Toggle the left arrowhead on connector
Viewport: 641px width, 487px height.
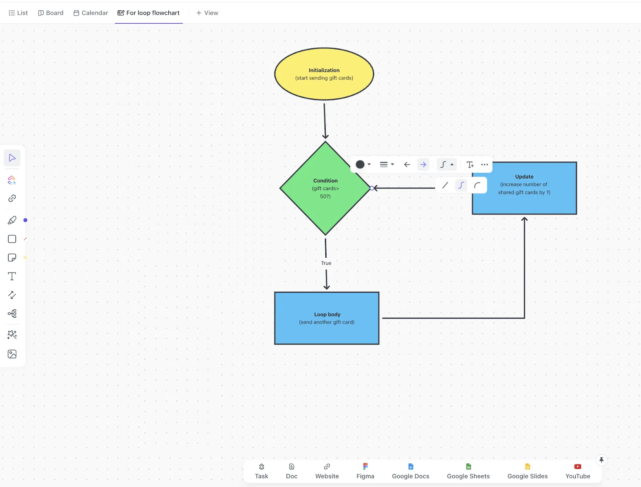[x=407, y=164]
